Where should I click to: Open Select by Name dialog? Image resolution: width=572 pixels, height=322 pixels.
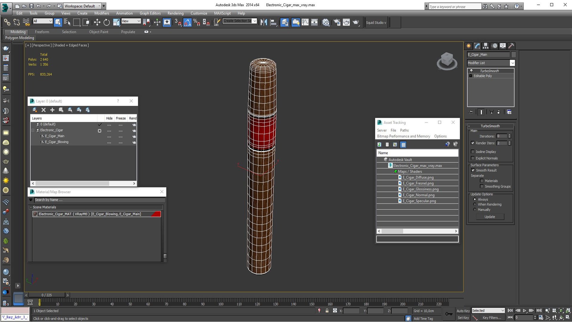tap(67, 22)
